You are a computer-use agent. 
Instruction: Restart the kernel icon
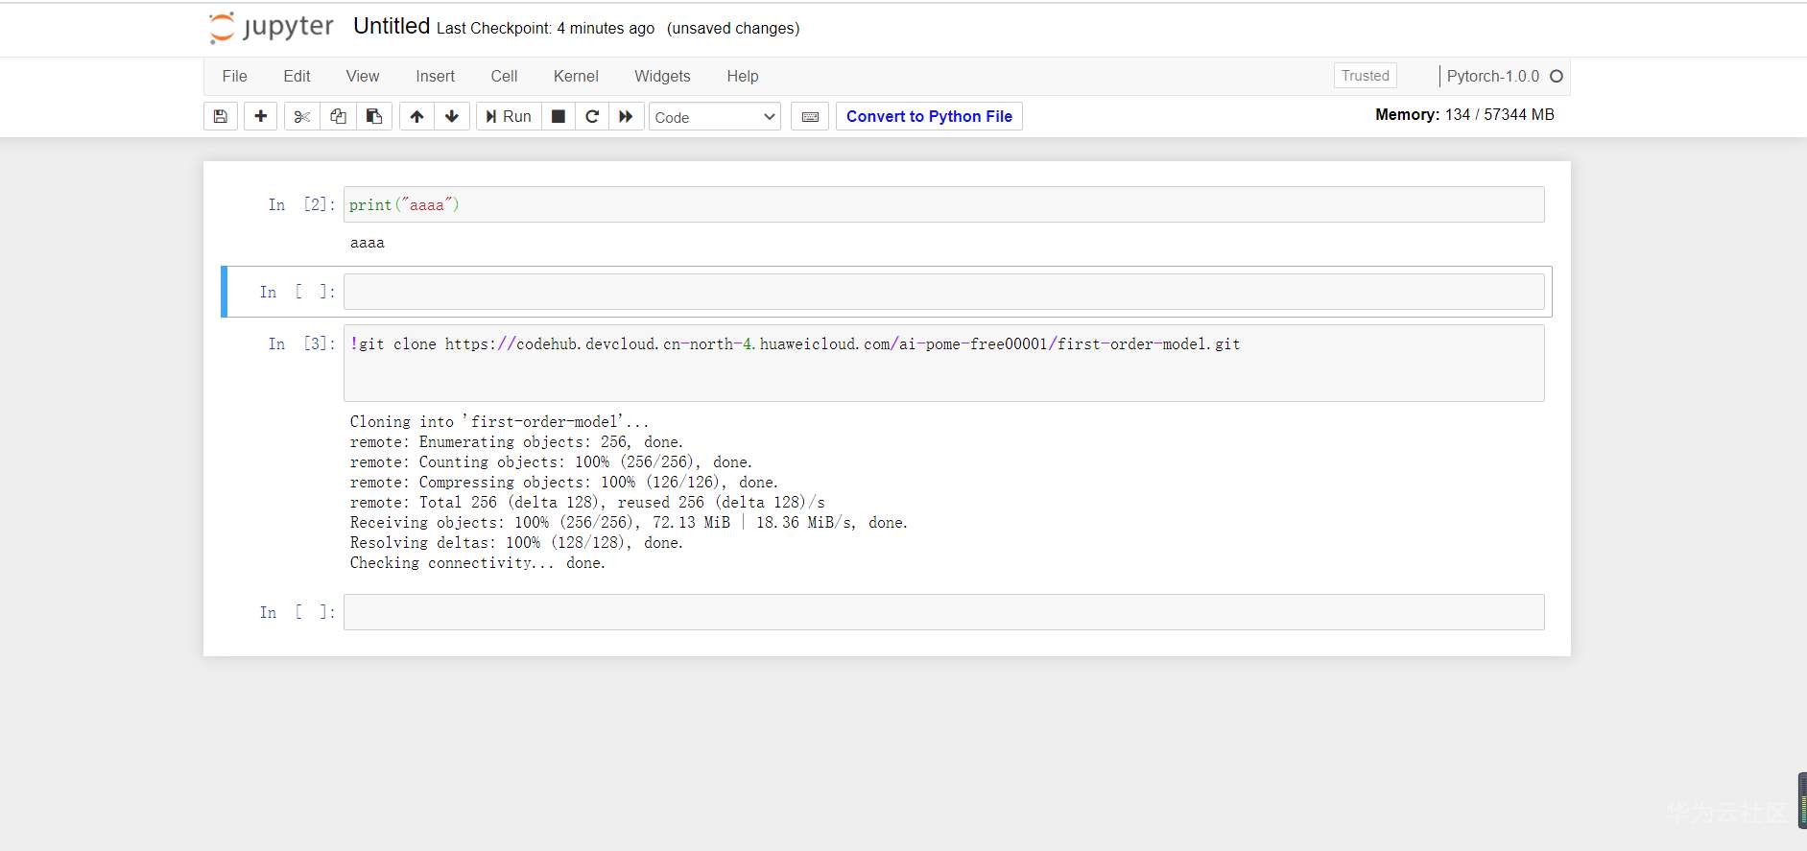tap(592, 116)
